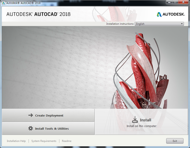Minimize the AutoCAD 2018 installer window
The image size is (190, 148).
pos(169,2)
